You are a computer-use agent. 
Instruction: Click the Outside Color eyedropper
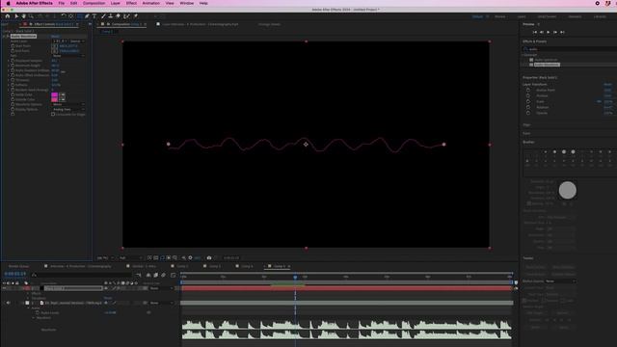62,99
